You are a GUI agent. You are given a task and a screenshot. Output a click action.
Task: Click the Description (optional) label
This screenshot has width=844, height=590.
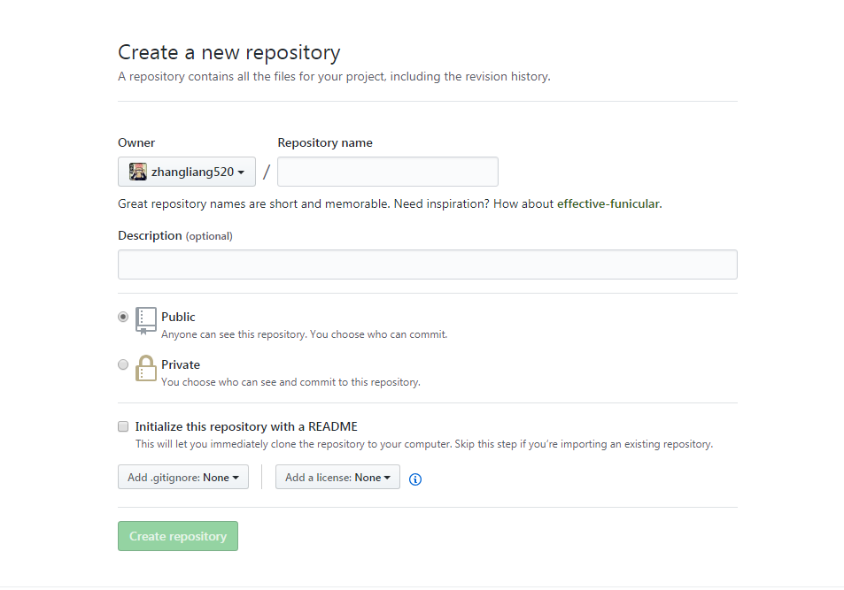click(175, 235)
